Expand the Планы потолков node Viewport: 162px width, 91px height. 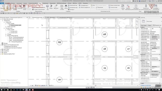coord(6,27)
